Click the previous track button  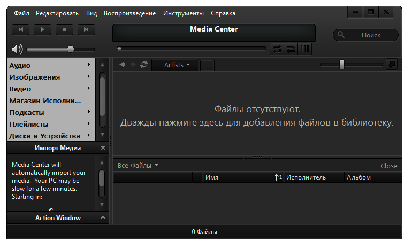20,29
